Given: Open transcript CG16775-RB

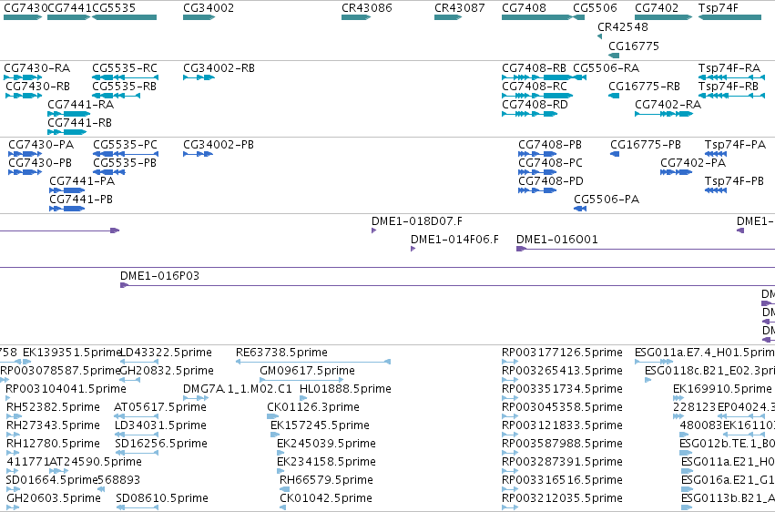Looking at the screenshot, I should (645, 87).
